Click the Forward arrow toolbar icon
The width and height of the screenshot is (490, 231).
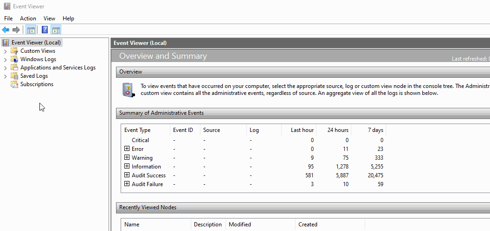point(16,30)
